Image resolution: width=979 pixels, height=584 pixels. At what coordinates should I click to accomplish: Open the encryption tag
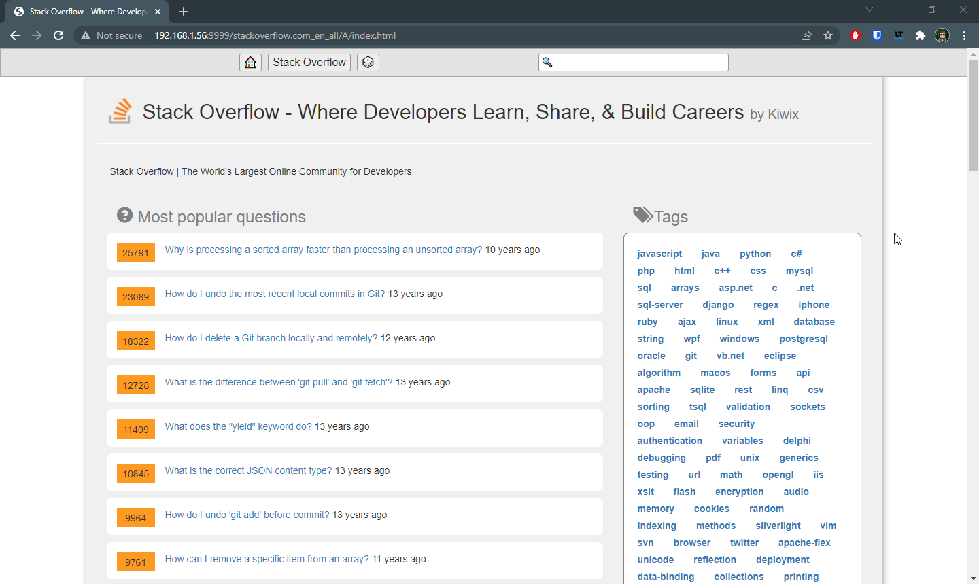739,492
